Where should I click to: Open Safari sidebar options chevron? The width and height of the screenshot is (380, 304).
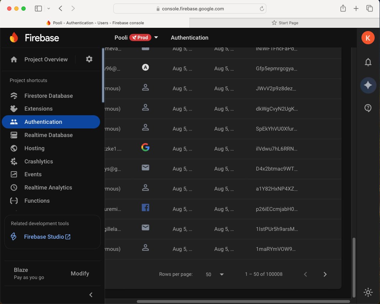pos(49,9)
